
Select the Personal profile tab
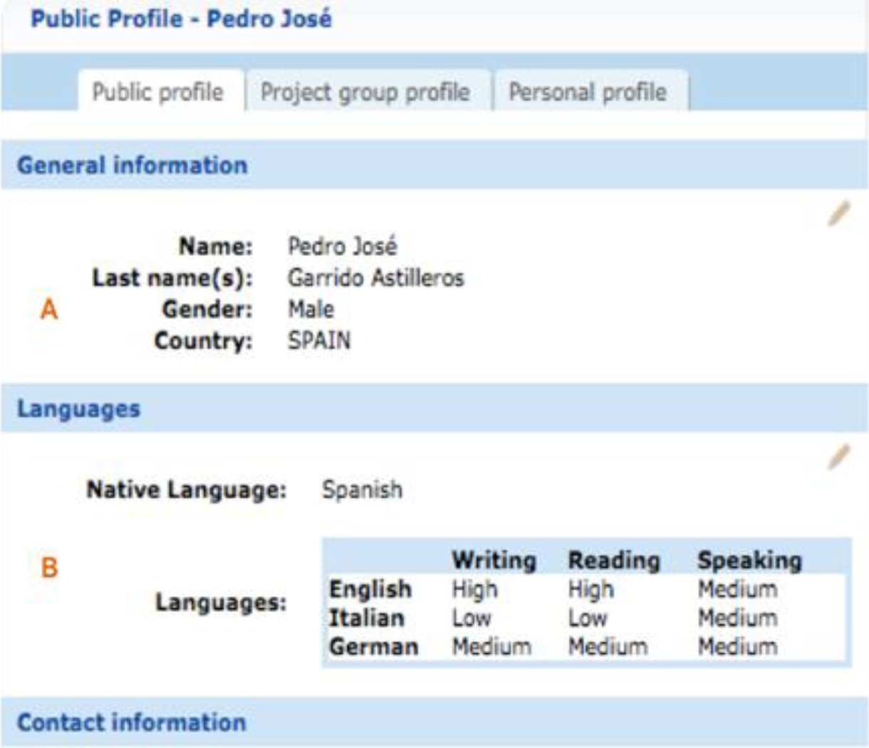tap(588, 92)
